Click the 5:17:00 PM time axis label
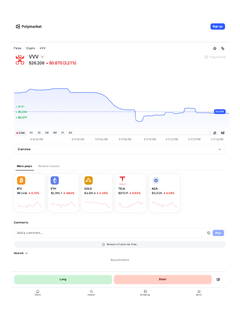 [78, 139]
